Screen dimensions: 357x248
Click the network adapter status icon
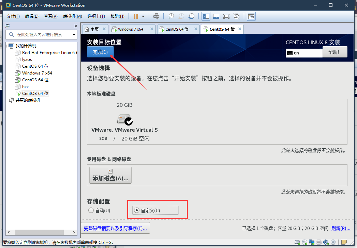pos(311,242)
